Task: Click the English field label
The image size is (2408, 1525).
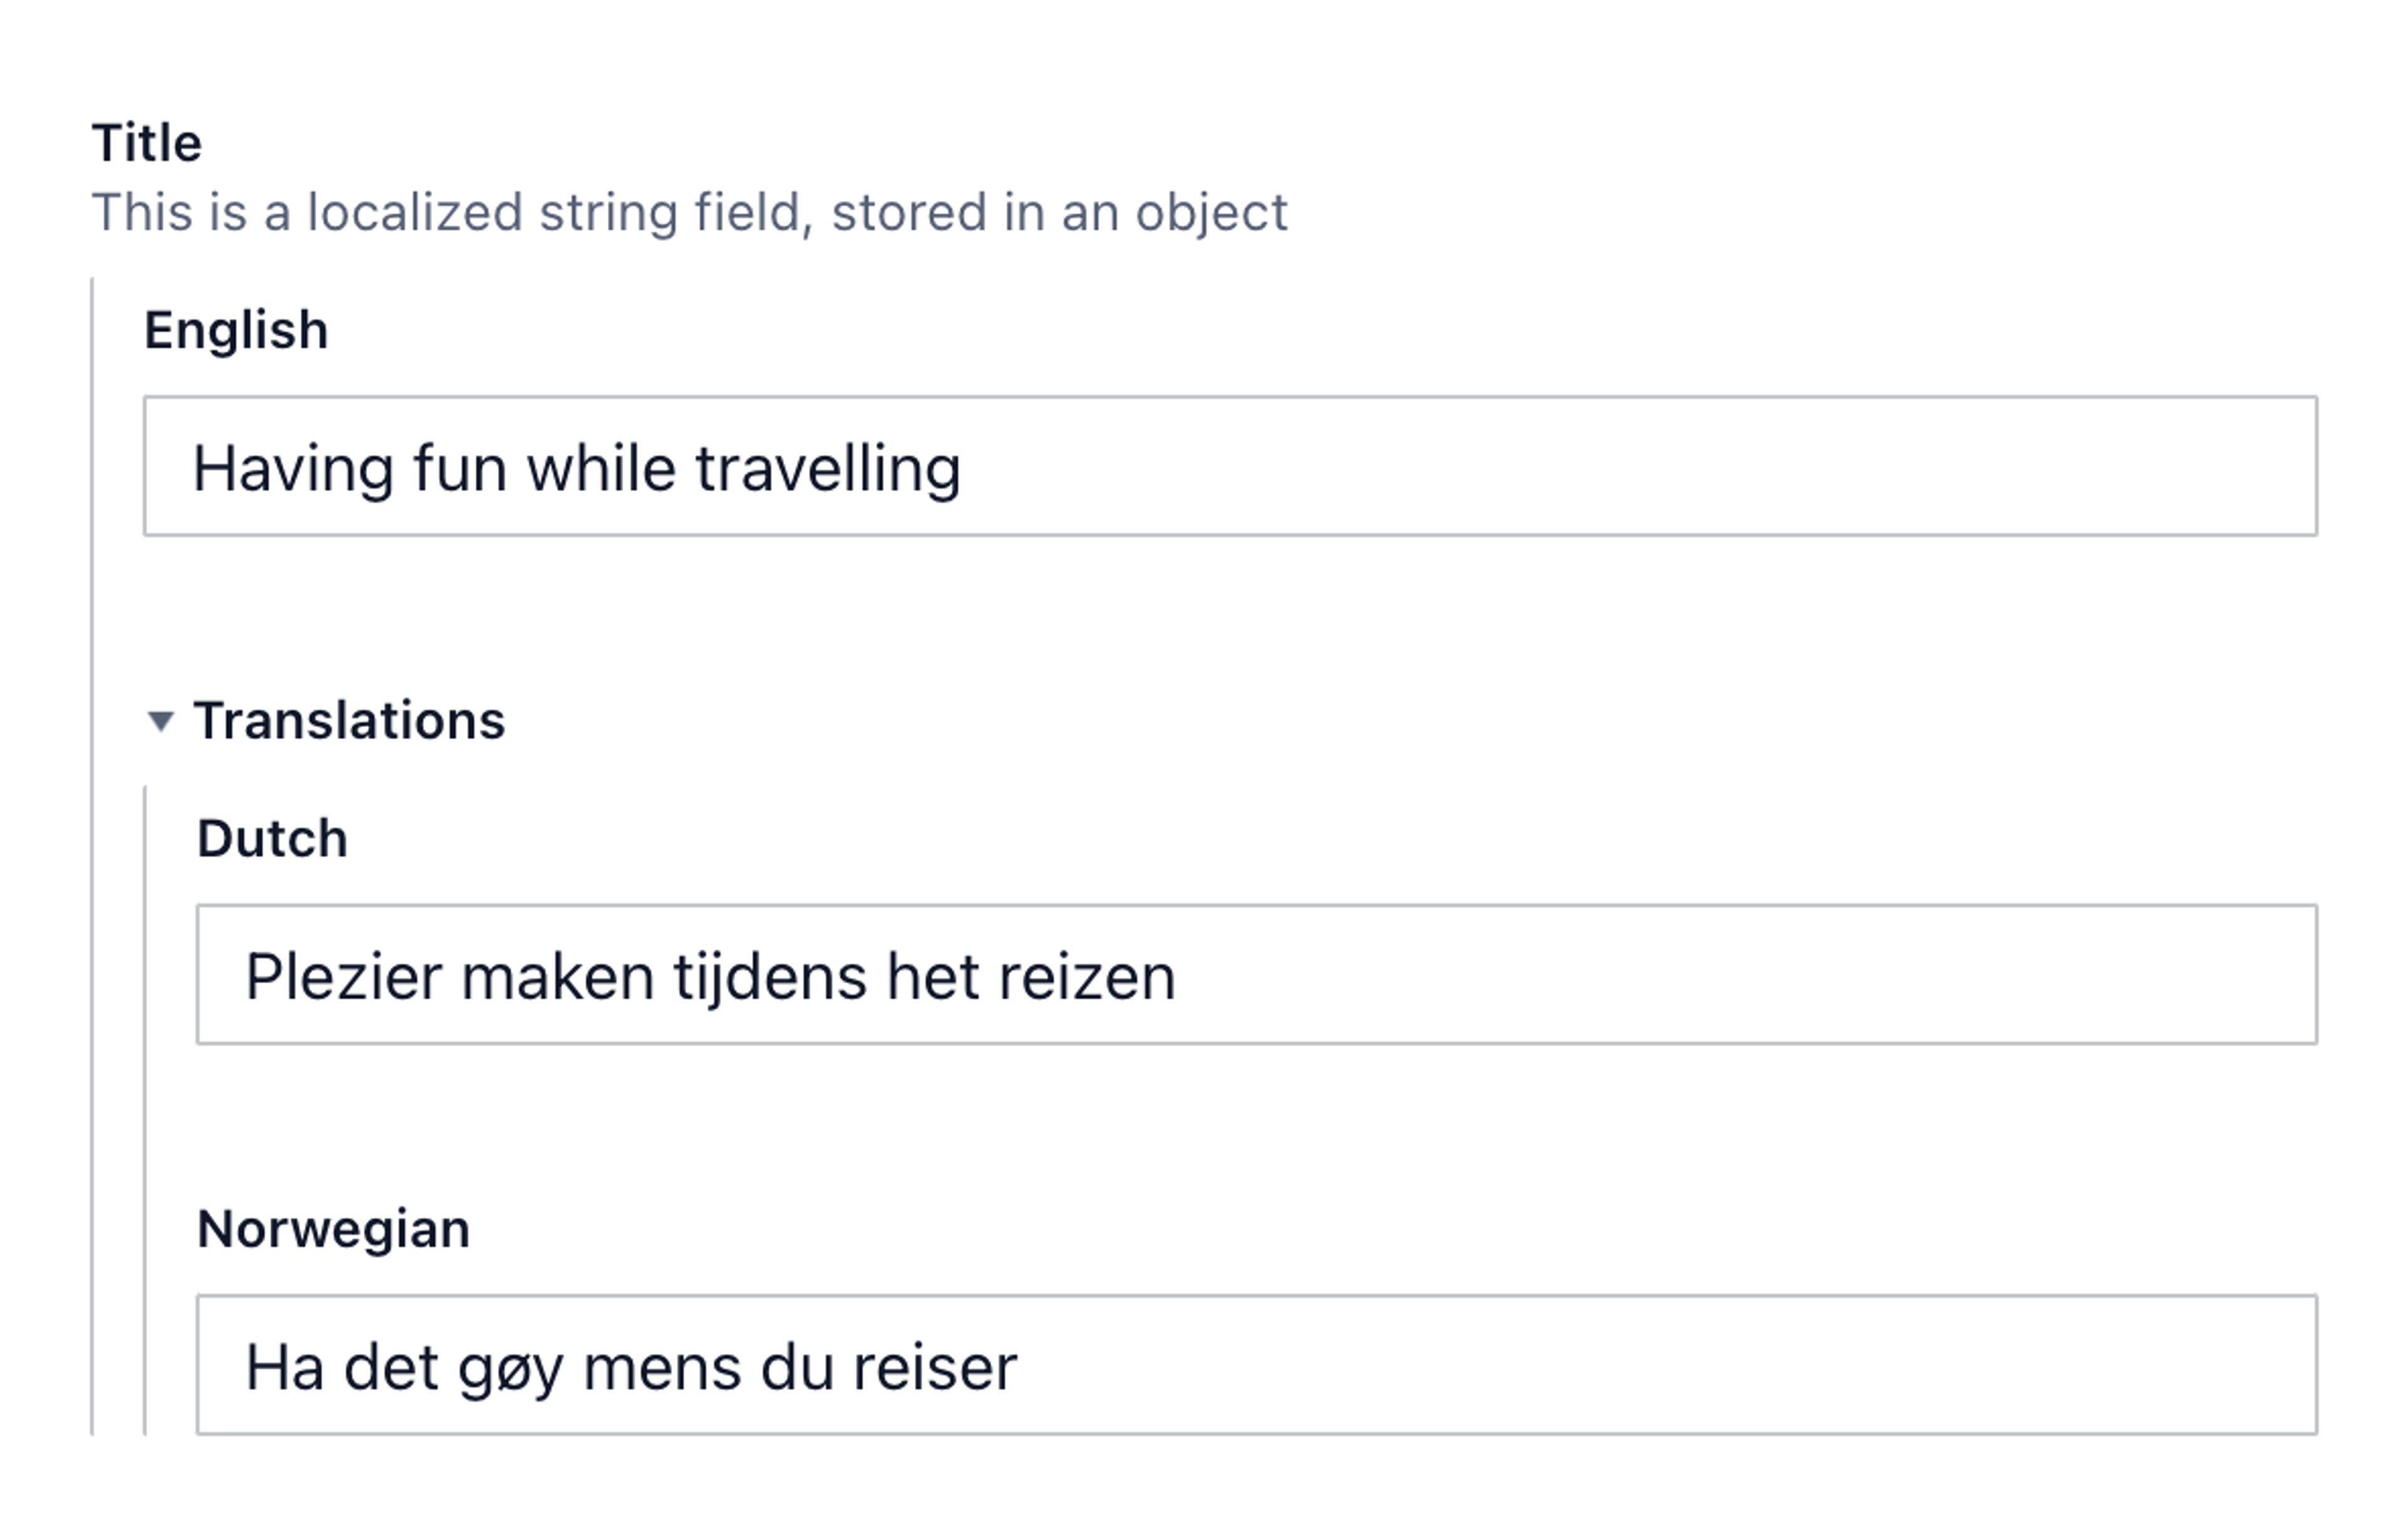Action: pos(236,330)
